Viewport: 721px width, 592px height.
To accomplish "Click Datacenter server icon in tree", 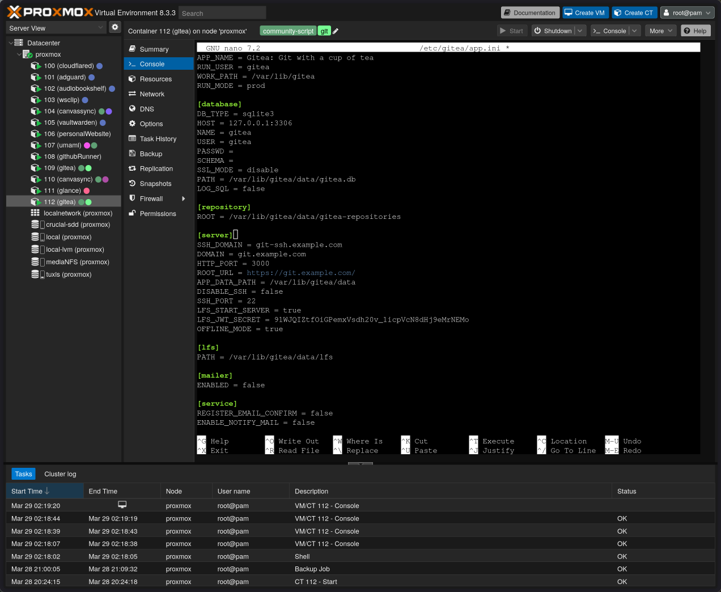I will pyautogui.click(x=19, y=43).
